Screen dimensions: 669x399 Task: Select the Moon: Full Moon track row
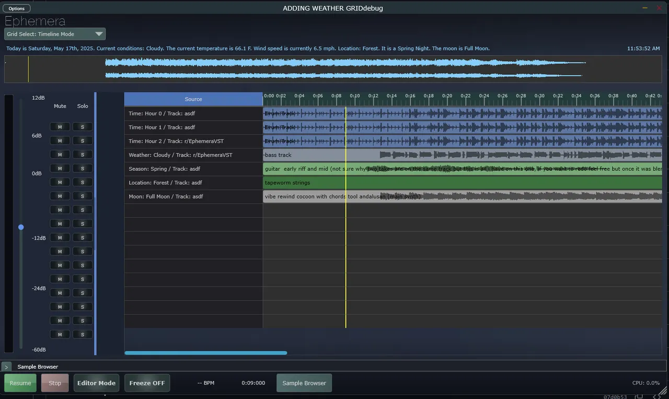point(193,196)
